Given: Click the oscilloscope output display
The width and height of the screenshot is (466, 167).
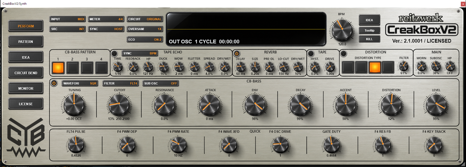Looking at the screenshot, I should [x=246, y=29].
